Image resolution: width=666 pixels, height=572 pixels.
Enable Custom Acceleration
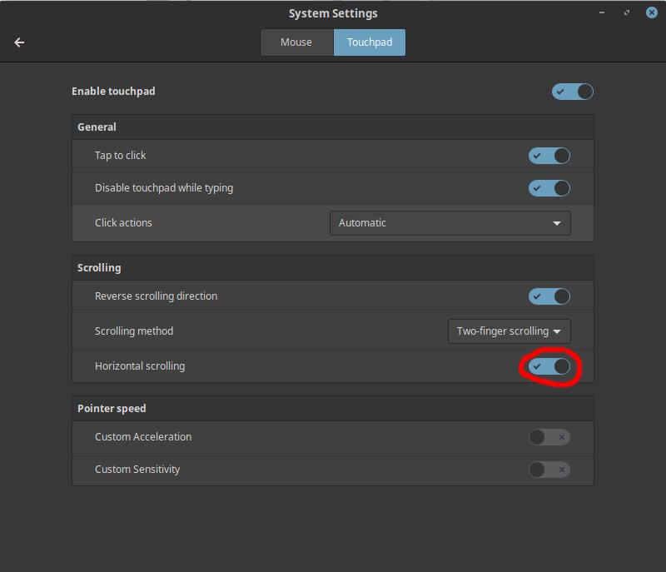[549, 437]
